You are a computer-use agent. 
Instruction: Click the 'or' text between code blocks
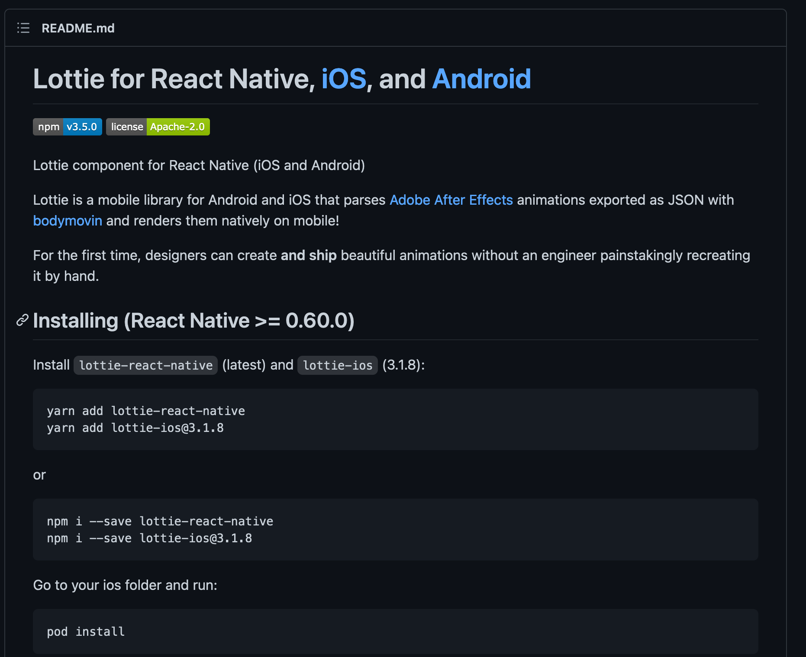[x=39, y=475]
